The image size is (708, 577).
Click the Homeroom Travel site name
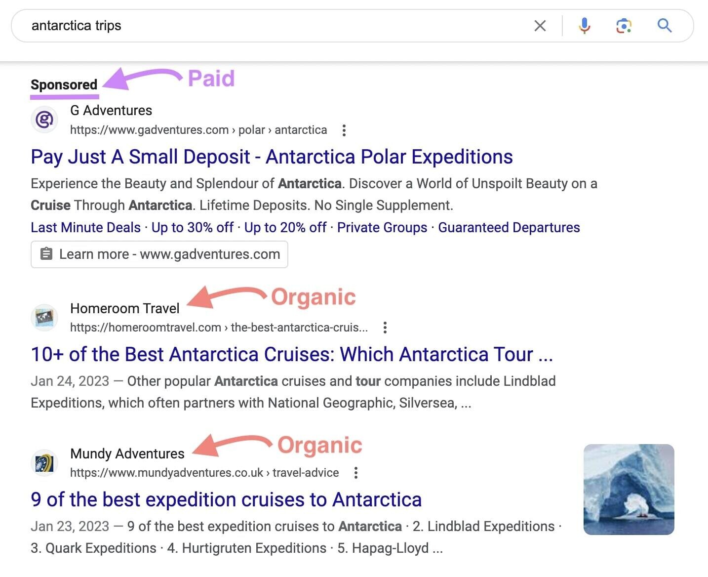[x=125, y=309]
